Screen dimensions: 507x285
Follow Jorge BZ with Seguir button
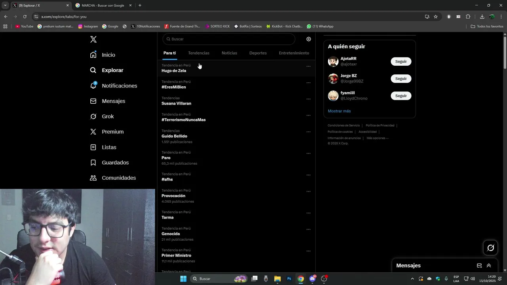tap(401, 78)
